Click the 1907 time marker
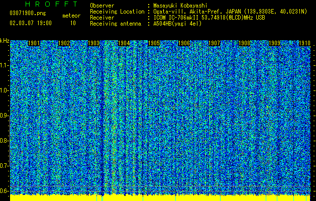 tap(214, 43)
